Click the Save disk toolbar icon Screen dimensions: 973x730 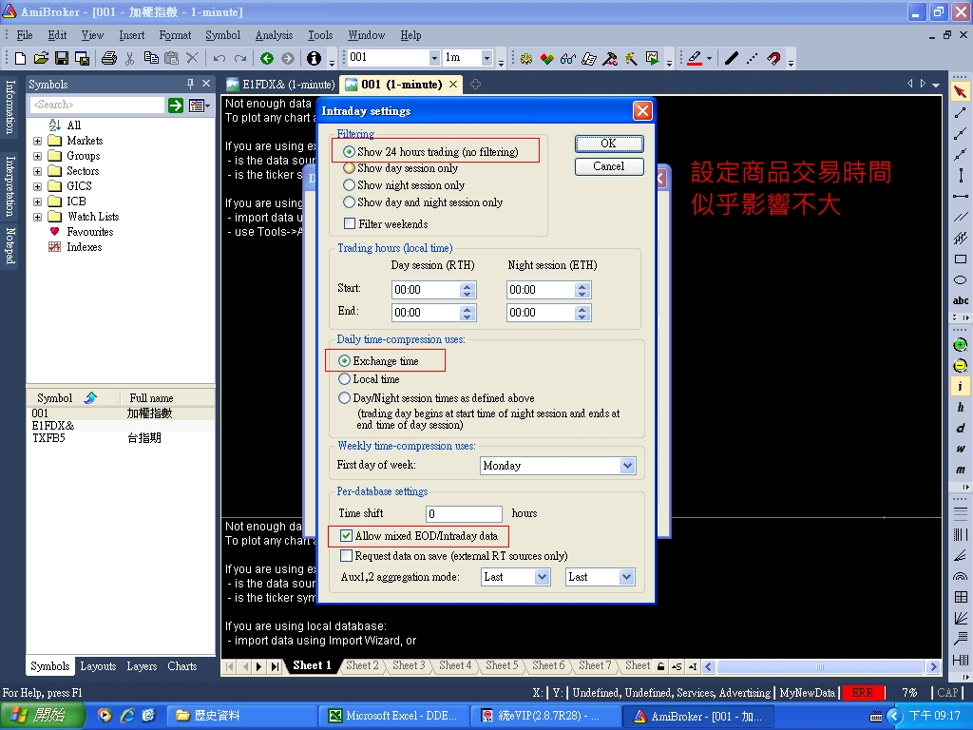62,58
